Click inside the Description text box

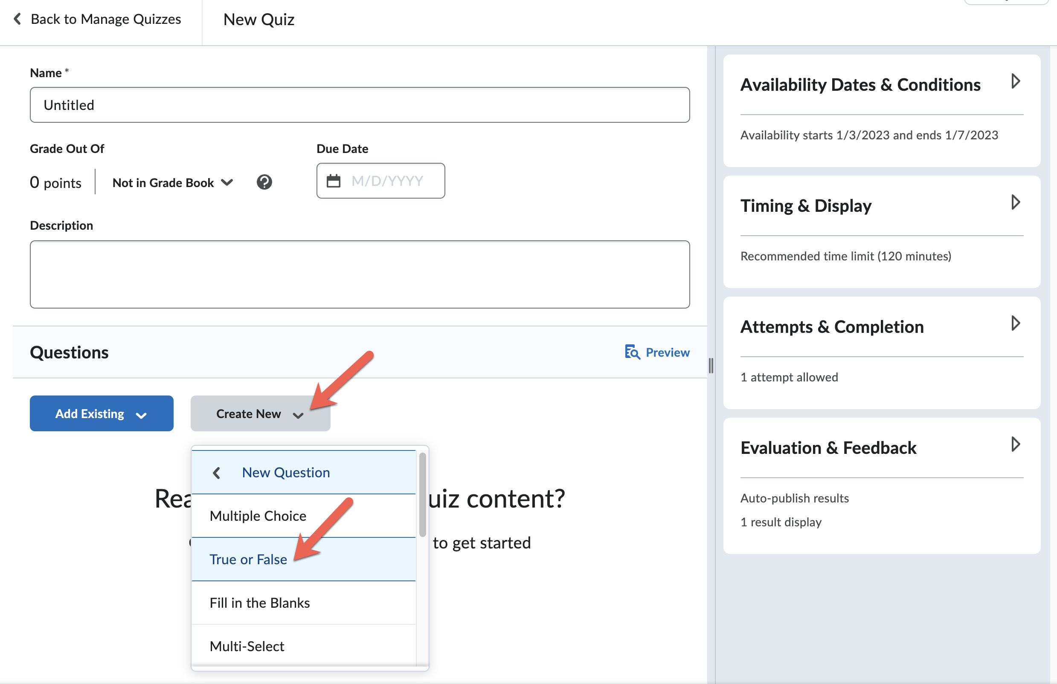(359, 274)
